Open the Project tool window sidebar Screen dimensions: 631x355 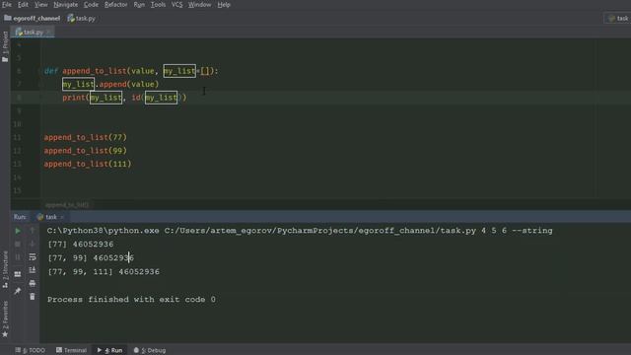[5, 46]
